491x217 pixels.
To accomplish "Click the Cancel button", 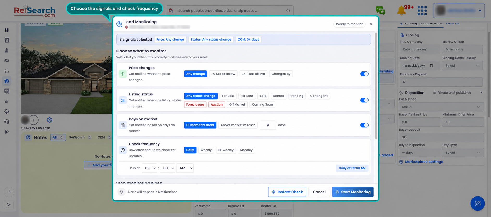I will pyautogui.click(x=319, y=192).
